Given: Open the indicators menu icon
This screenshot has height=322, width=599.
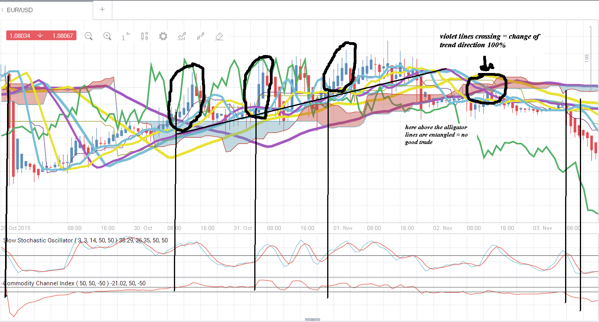Looking at the screenshot, I should 182,36.
